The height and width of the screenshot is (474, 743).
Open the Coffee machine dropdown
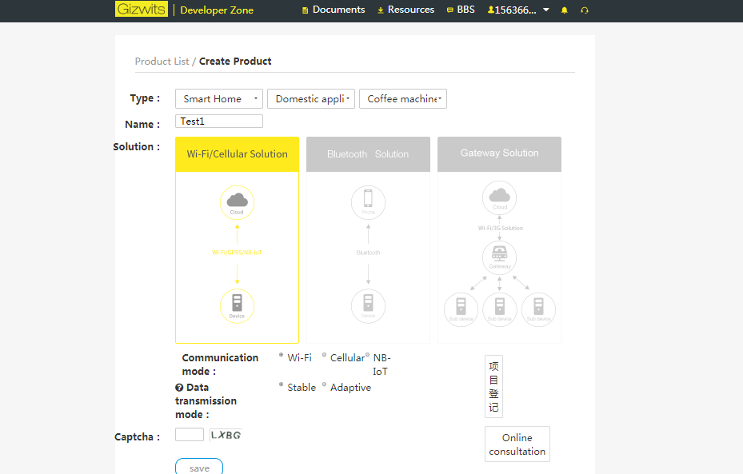click(x=402, y=98)
